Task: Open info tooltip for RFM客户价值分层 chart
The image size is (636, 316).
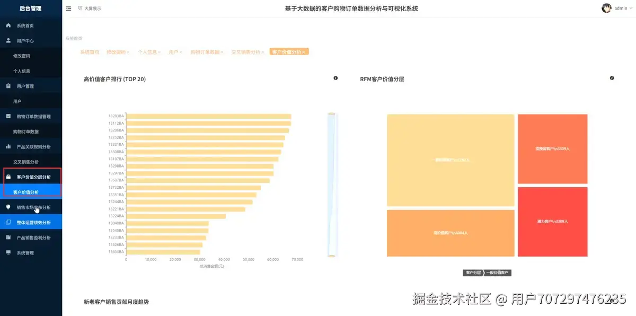Action: point(612,78)
